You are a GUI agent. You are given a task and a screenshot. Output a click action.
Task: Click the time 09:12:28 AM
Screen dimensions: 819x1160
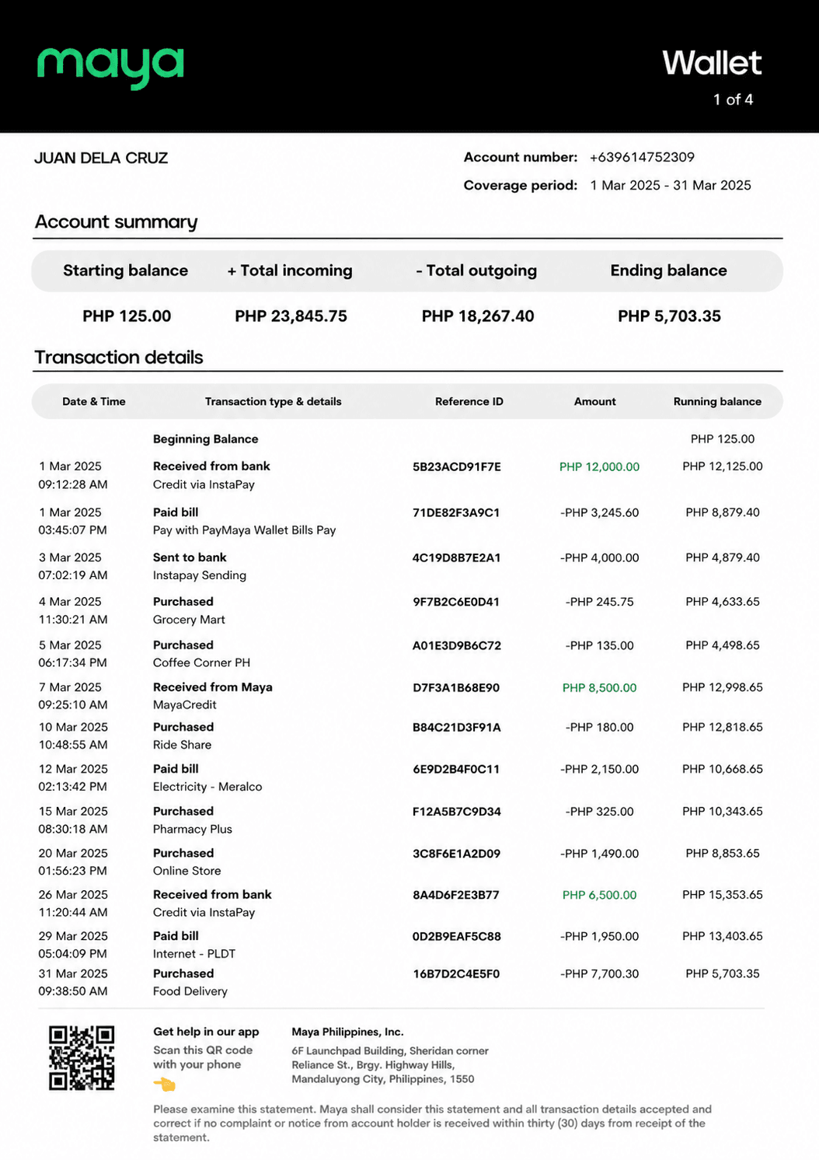tap(73, 484)
